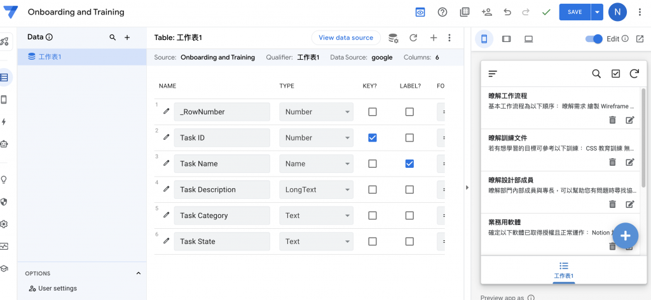Click the Task Category name field
Screen dimensions: 651x300
222,215
